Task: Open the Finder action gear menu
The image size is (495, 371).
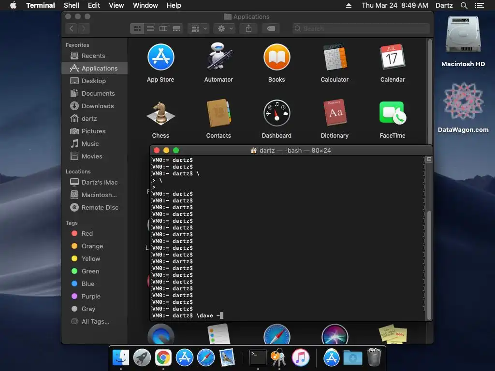Action: pyautogui.click(x=225, y=29)
